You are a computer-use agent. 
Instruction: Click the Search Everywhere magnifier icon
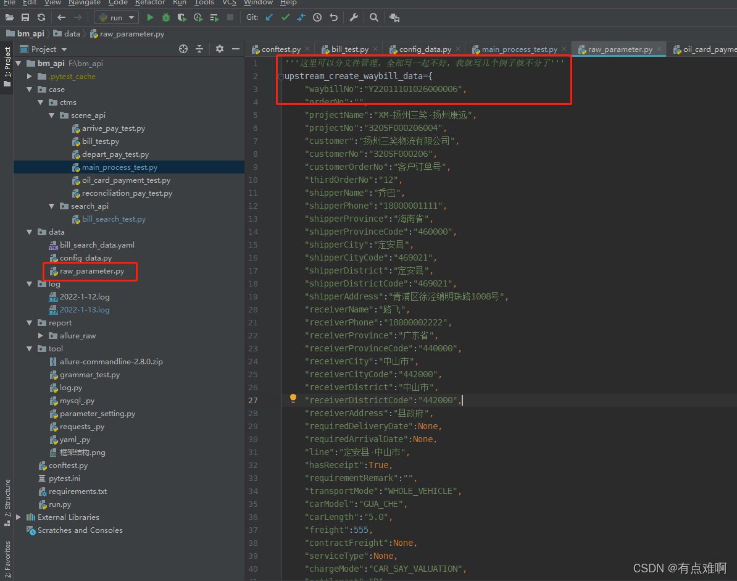[374, 17]
